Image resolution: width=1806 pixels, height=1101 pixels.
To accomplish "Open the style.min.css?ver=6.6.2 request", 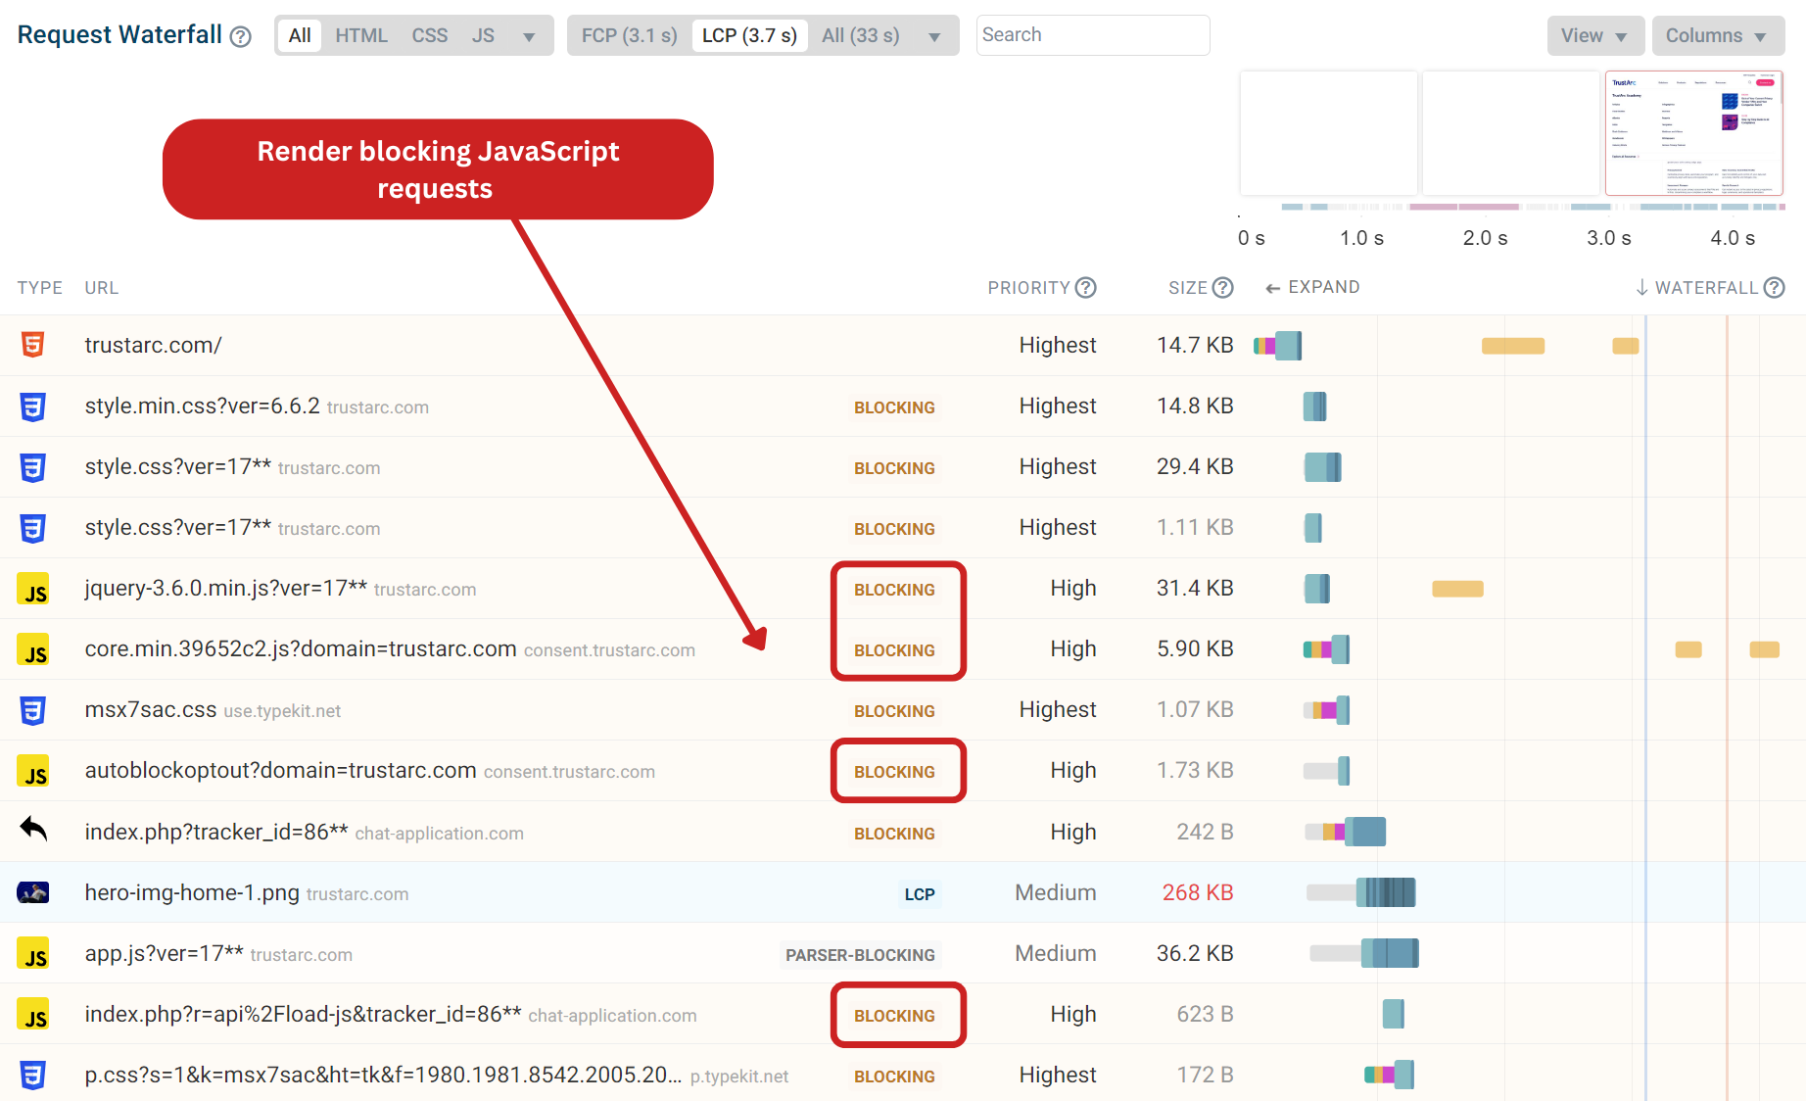I will tap(903, 406).
